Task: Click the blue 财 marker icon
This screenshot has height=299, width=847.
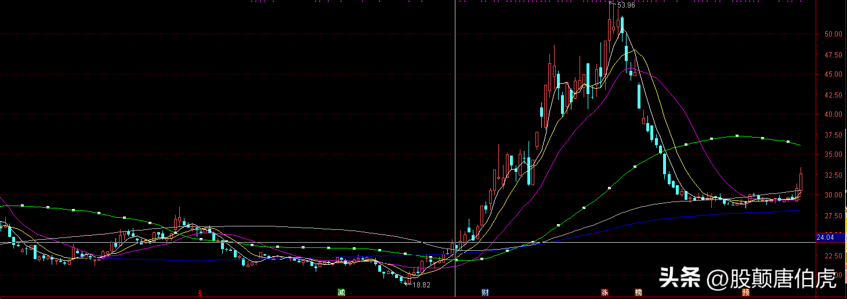Action: pyautogui.click(x=484, y=293)
